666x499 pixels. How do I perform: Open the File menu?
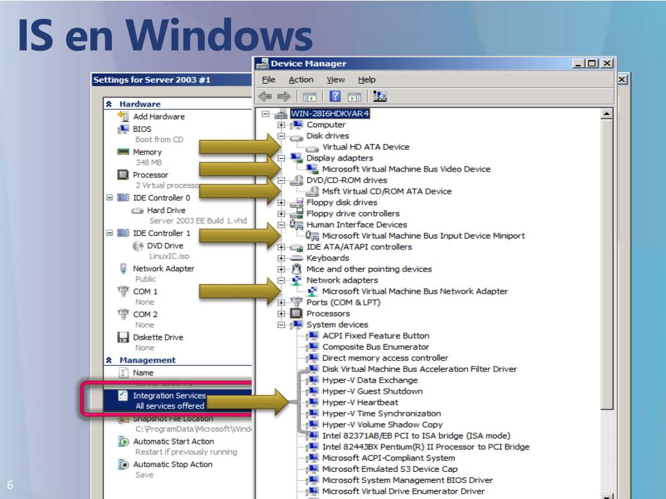coord(269,80)
